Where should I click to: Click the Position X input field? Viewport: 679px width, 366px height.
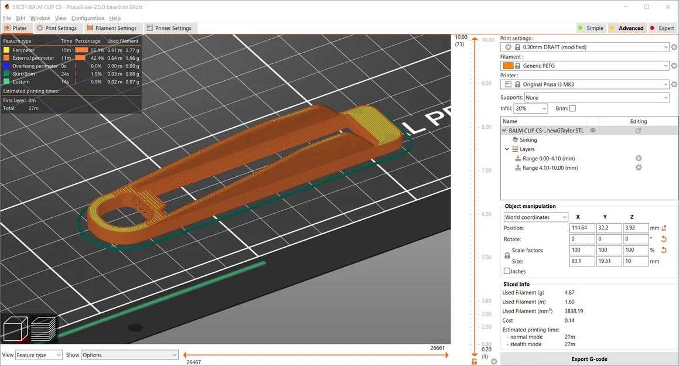(582, 228)
